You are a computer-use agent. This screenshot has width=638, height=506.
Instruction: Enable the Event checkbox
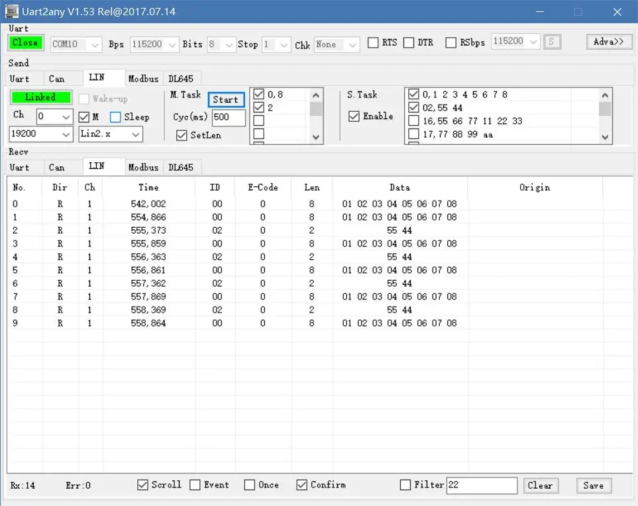pyautogui.click(x=195, y=485)
